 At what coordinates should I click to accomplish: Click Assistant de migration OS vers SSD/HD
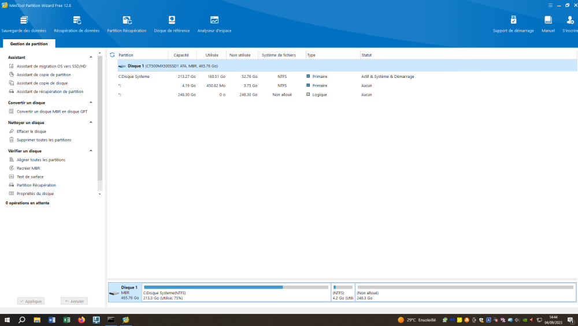tap(51, 66)
